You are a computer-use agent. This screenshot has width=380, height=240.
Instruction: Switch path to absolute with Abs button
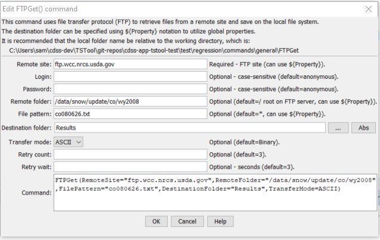click(x=363, y=128)
